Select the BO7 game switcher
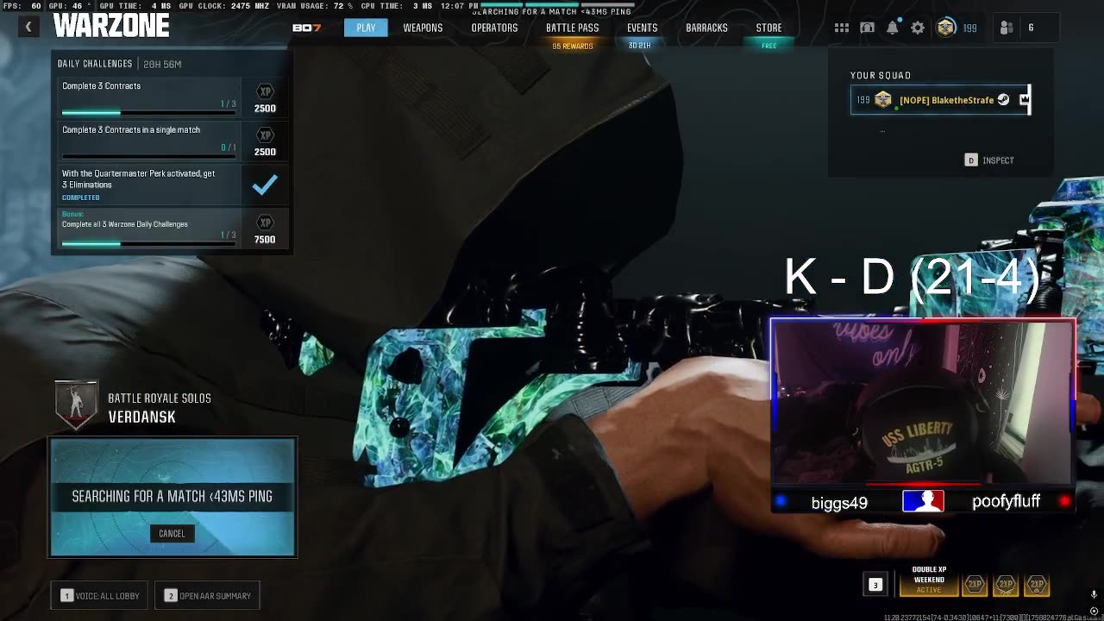 [307, 28]
